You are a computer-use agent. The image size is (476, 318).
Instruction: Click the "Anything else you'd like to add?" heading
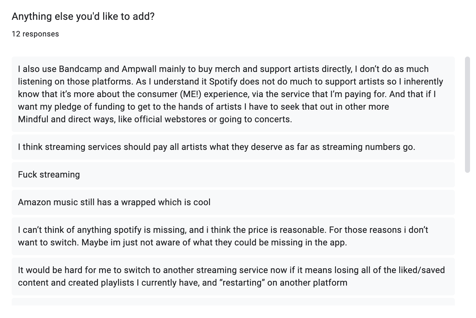click(x=83, y=16)
